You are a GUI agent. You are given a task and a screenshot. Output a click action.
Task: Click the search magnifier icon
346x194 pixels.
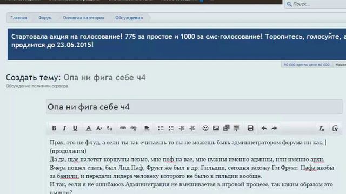coord(289,4)
